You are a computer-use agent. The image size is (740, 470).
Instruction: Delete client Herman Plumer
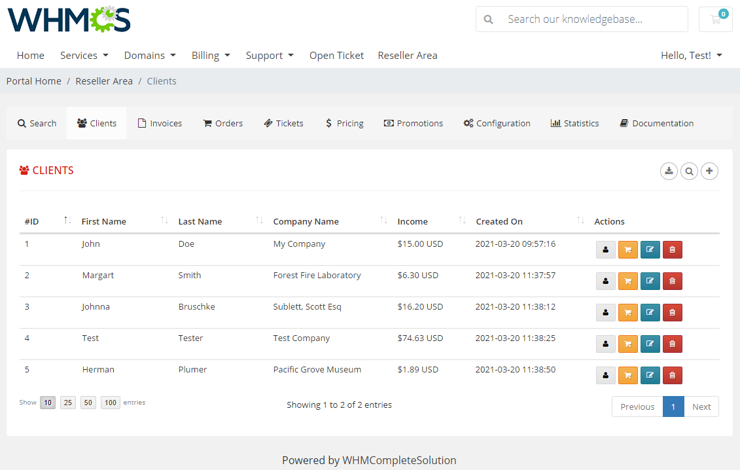tap(672, 376)
